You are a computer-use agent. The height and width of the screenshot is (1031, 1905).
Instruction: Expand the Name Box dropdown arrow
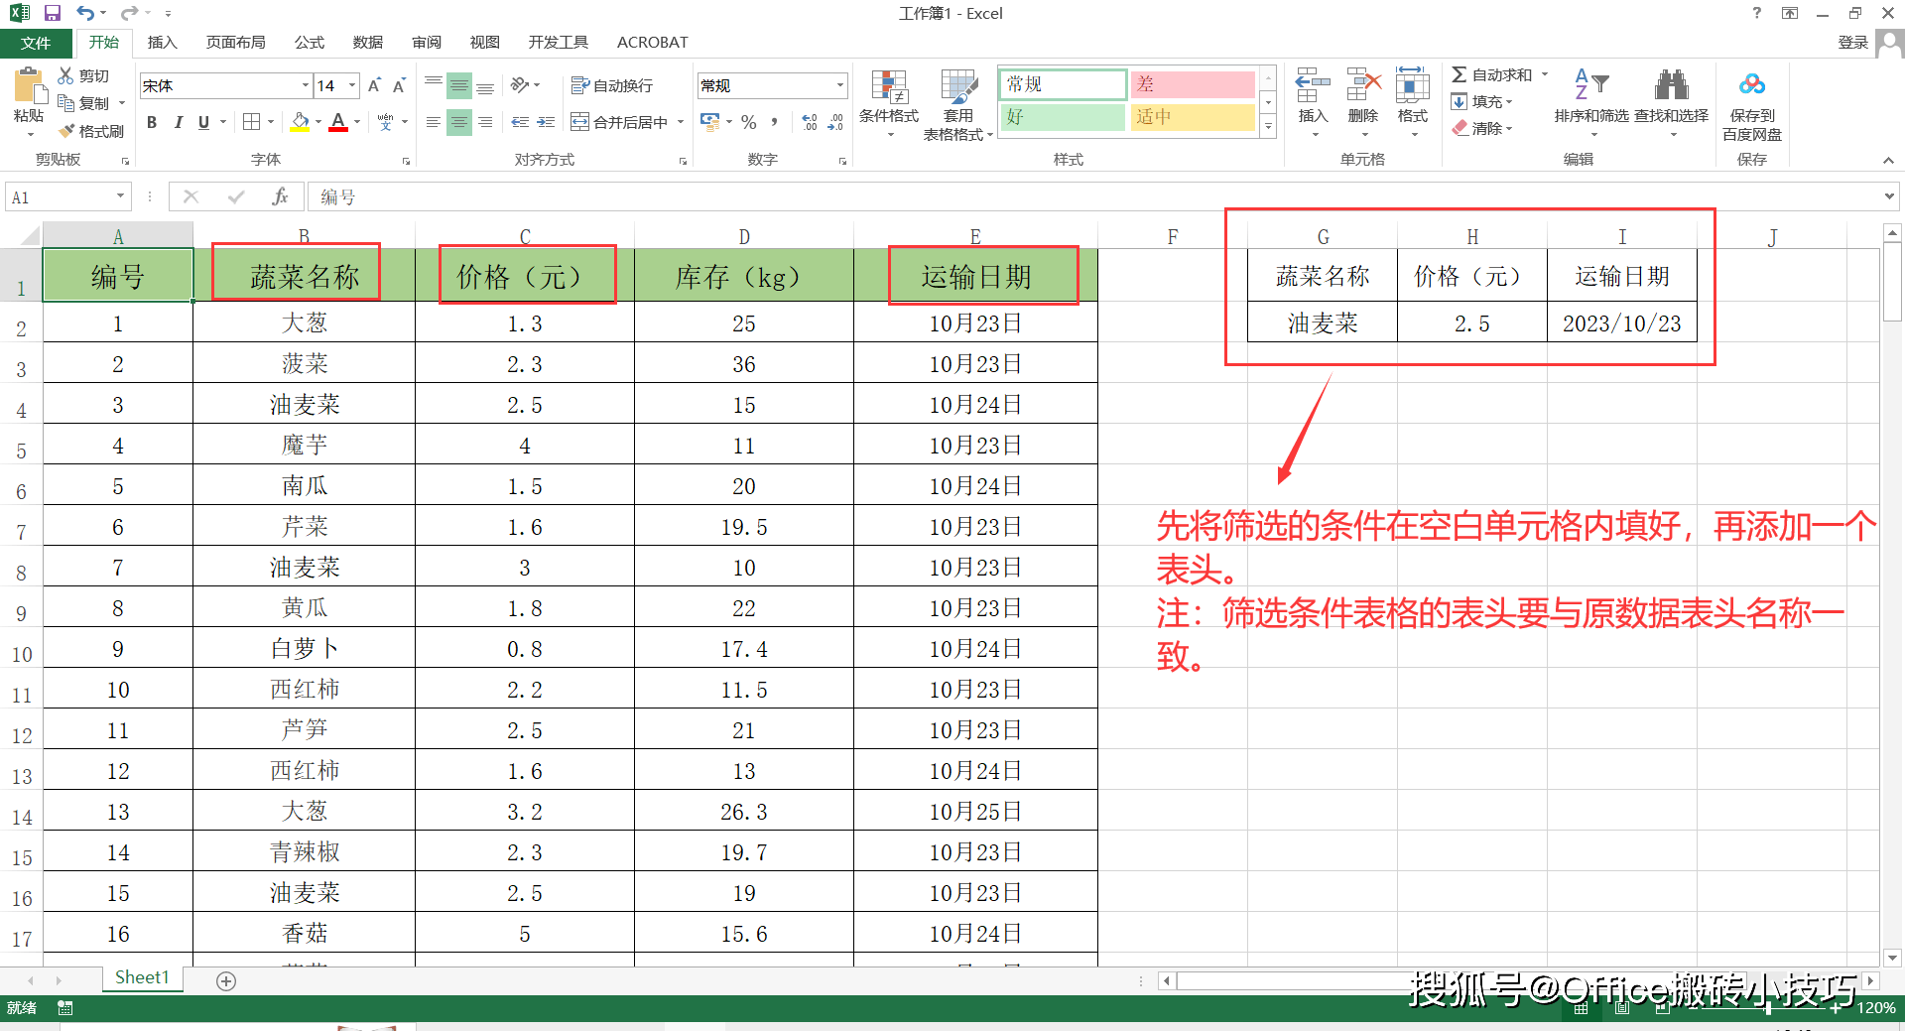coord(120,196)
